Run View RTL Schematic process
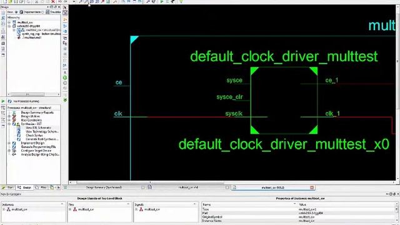 click(x=39, y=127)
